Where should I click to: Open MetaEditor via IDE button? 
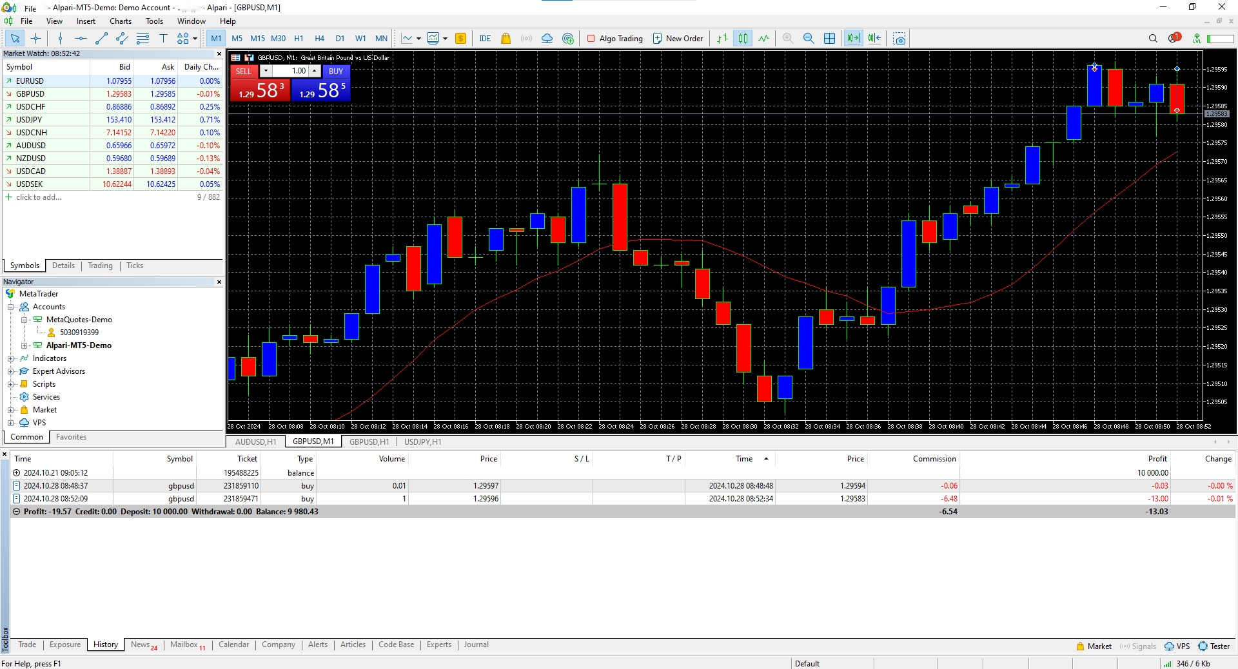point(485,39)
